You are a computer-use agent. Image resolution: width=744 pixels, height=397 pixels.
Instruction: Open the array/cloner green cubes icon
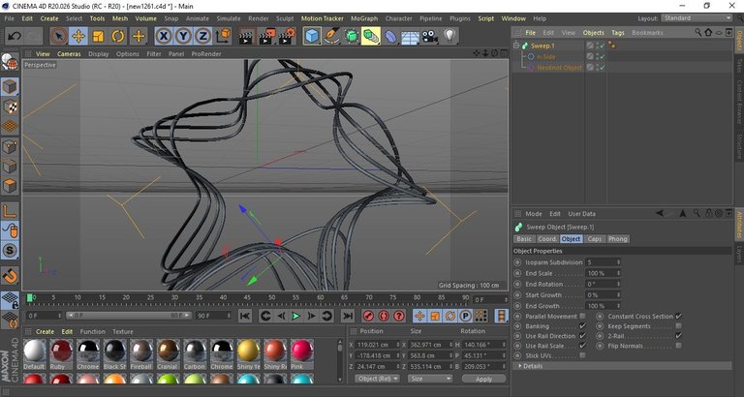click(x=371, y=36)
